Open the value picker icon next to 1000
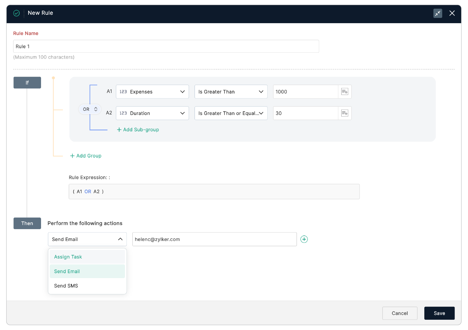 [345, 92]
